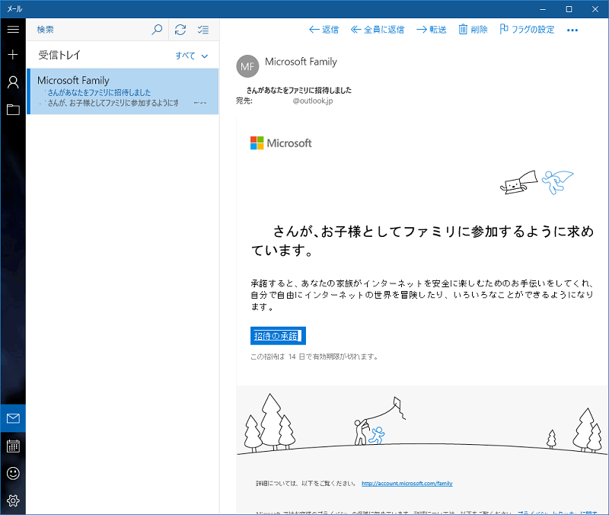This screenshot has height=515, width=609.
Task: Enter selection mode with checklist icon
Action: 203,30
